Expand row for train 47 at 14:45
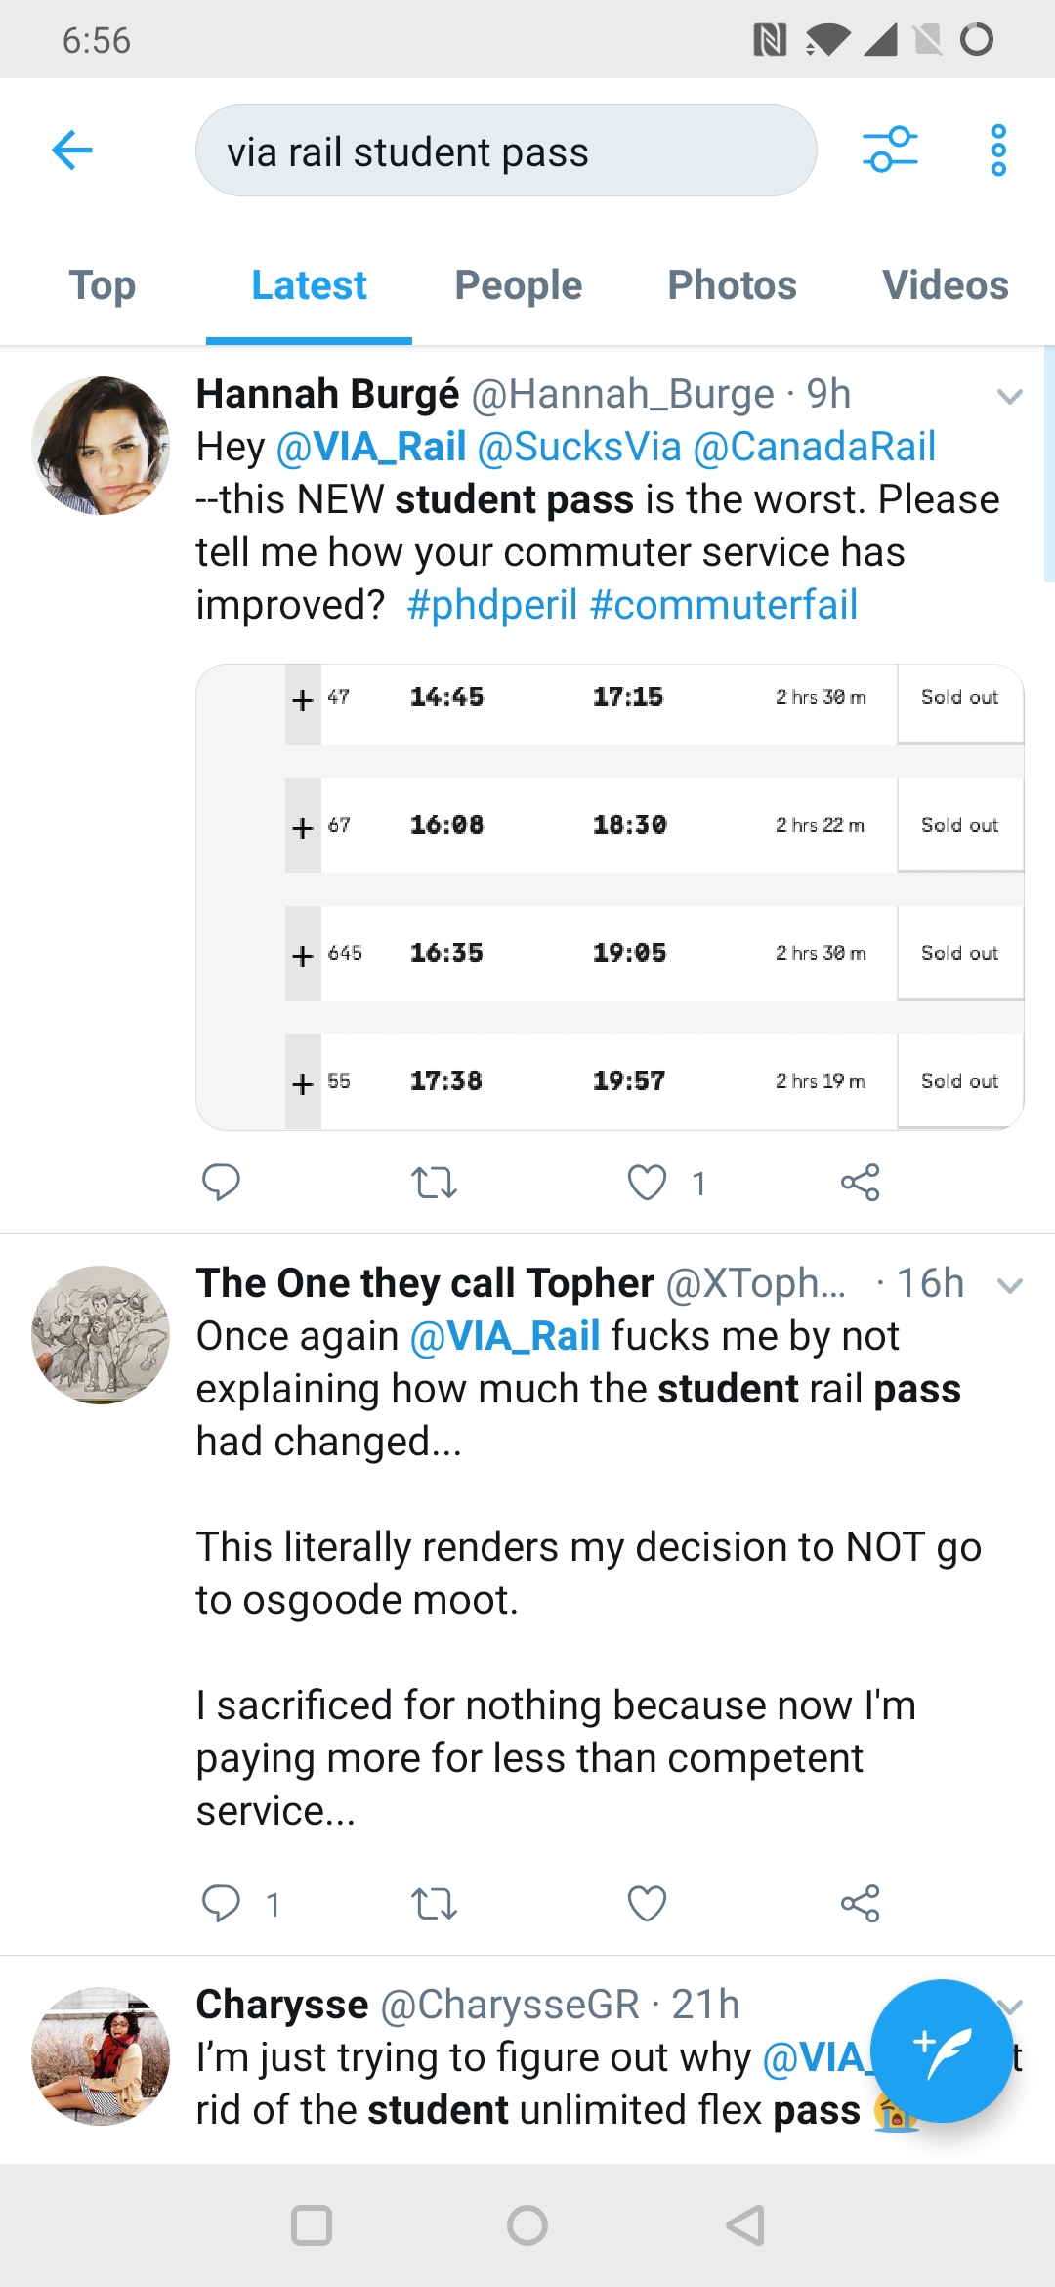The image size is (1055, 2287). [x=303, y=700]
